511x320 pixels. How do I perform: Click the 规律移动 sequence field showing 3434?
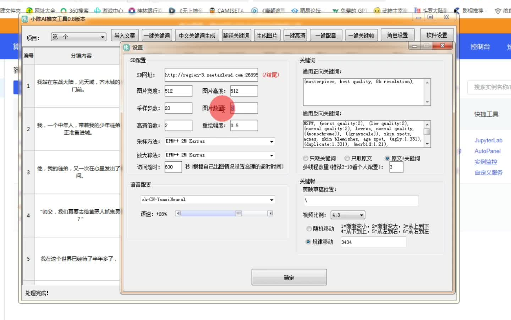tap(373, 242)
